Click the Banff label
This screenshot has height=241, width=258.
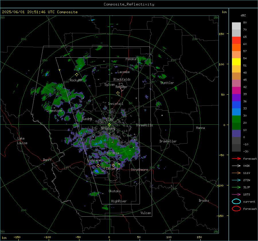point(47,160)
